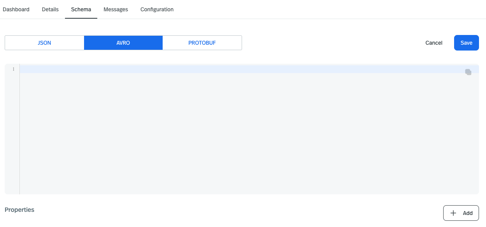The width and height of the screenshot is (486, 227).
Task: Switch the schema format to JSON
Action: pyautogui.click(x=44, y=43)
